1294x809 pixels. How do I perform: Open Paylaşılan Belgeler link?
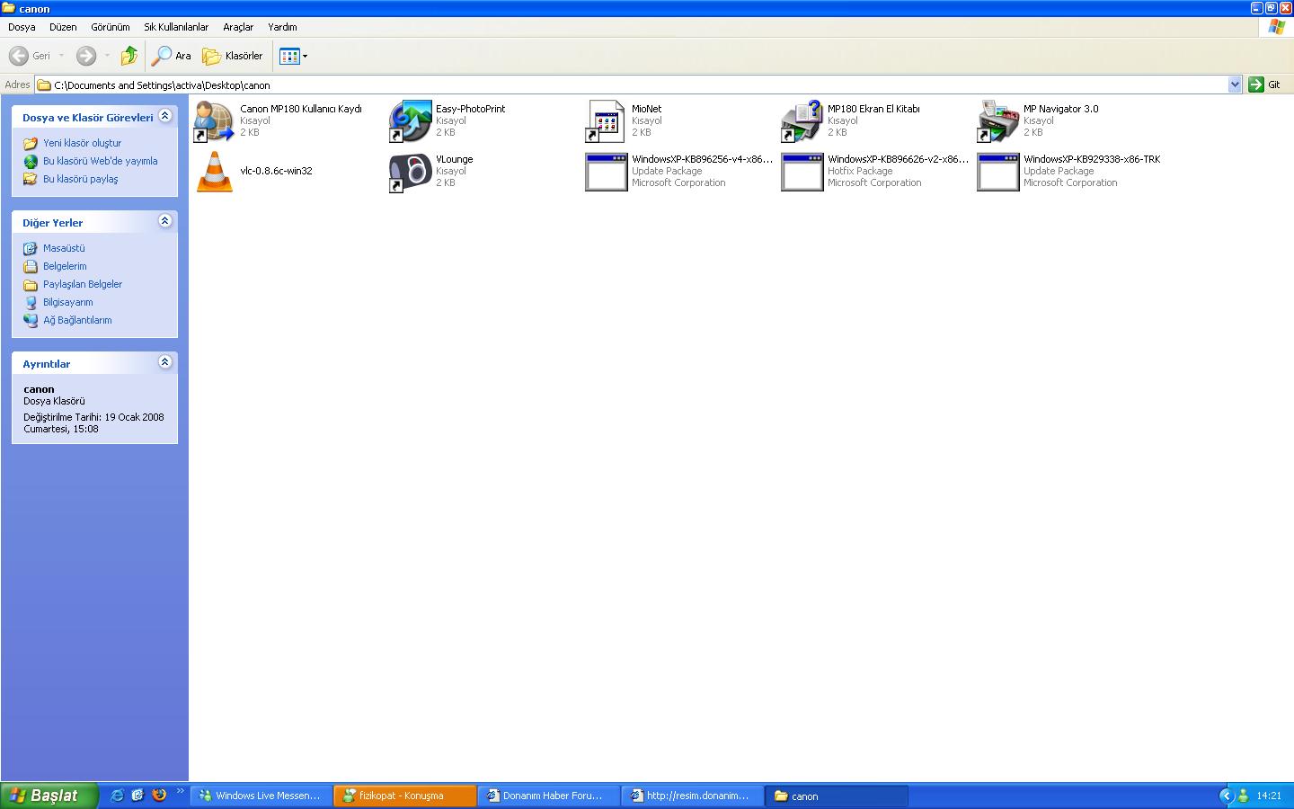click(83, 284)
